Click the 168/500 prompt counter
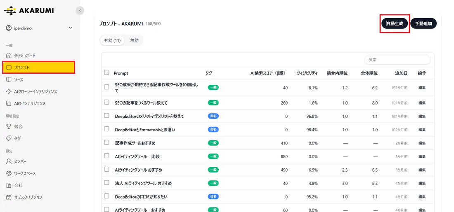 tap(153, 24)
